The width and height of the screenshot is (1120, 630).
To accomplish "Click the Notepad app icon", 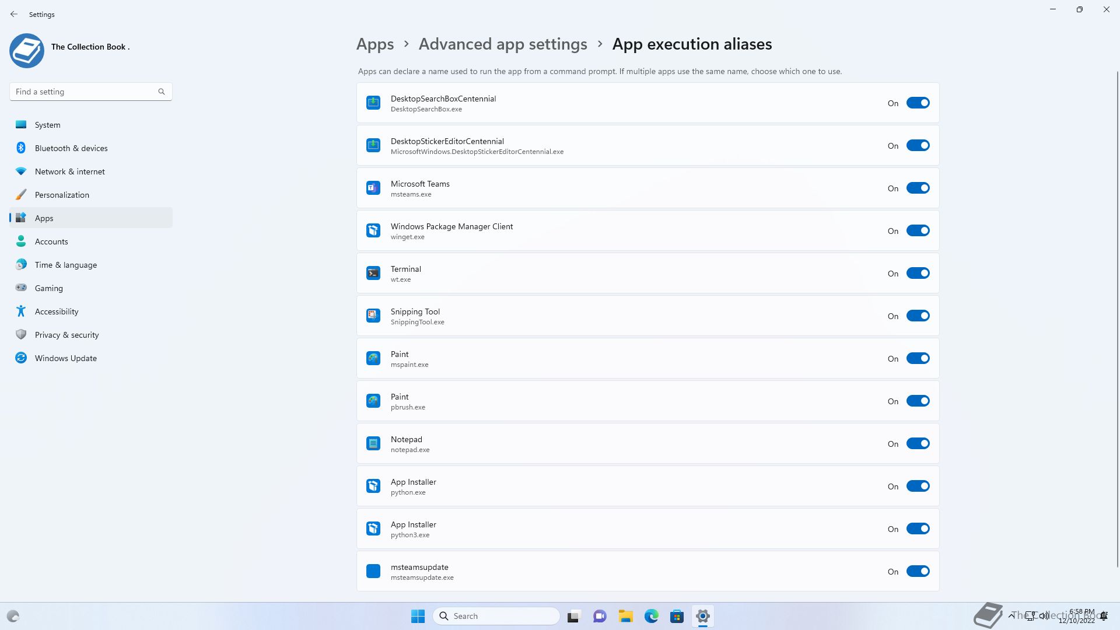I will (373, 444).
